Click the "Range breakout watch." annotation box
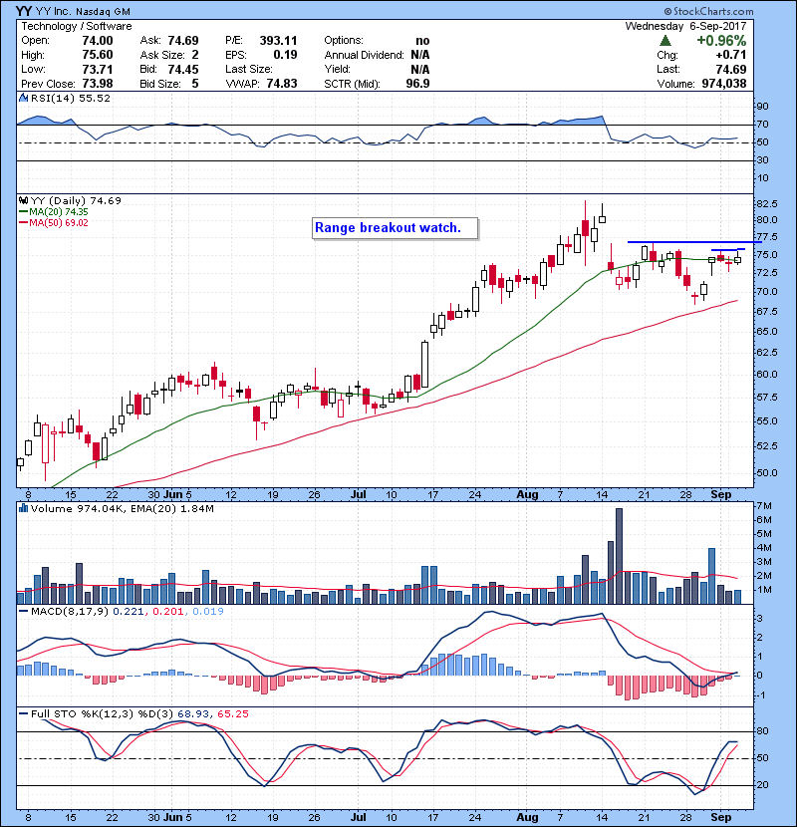797x827 pixels. click(x=396, y=228)
